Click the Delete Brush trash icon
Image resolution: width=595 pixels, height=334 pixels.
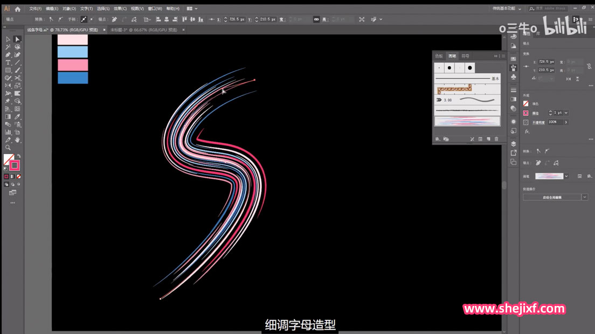point(496,139)
